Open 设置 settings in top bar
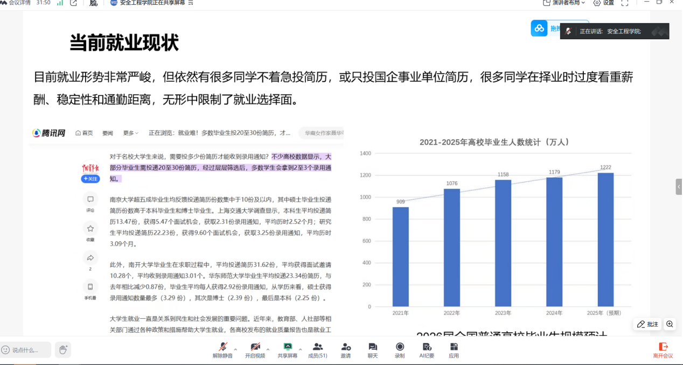 [x=603, y=3]
